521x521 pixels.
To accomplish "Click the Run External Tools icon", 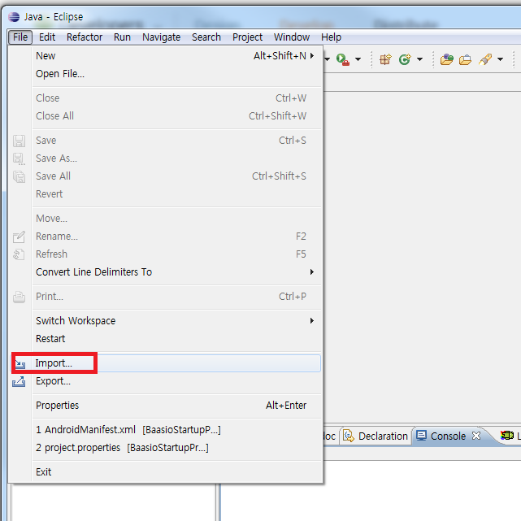I will [342, 59].
